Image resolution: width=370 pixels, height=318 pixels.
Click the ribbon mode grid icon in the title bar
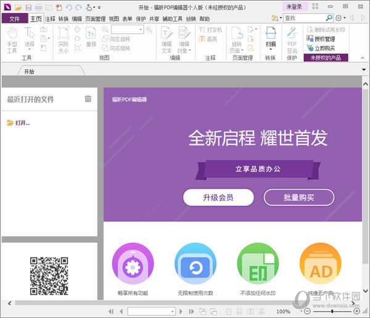click(315, 6)
